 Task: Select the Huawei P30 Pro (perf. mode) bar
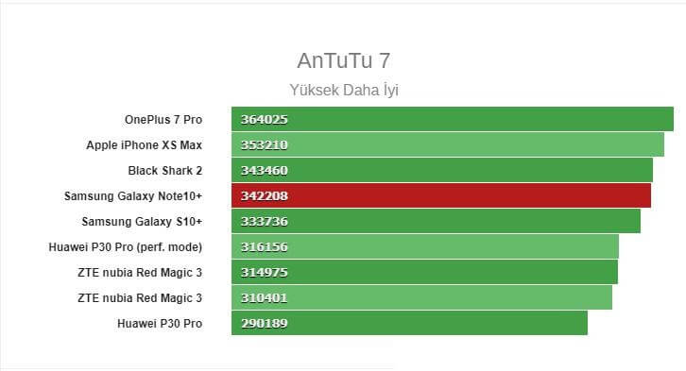tap(425, 246)
